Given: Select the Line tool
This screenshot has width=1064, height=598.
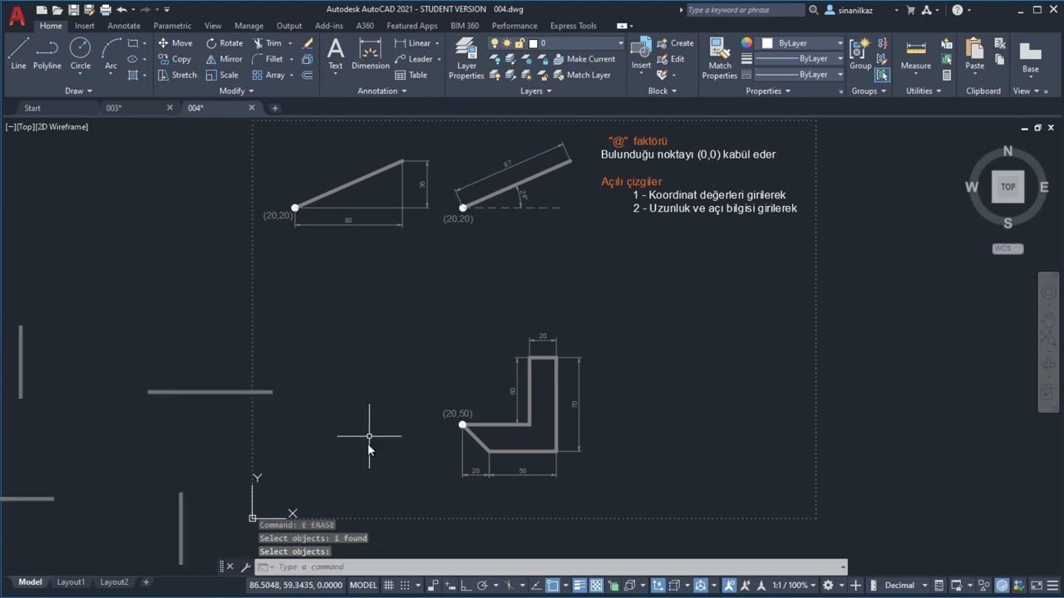Looking at the screenshot, I should click(18, 55).
